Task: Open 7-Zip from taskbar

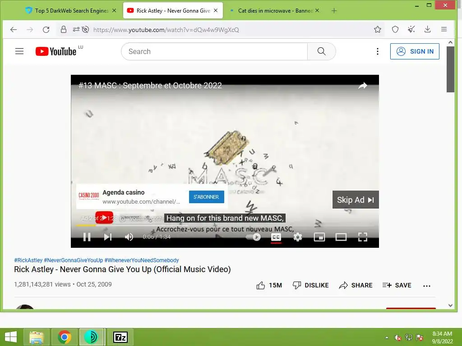Action: [120, 337]
